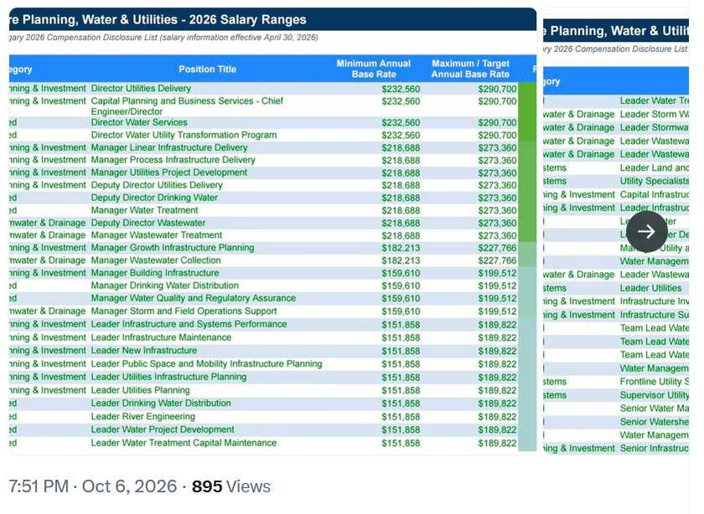The image size is (704, 514).
Task: Click the next image arrow button
Action: click(x=646, y=231)
